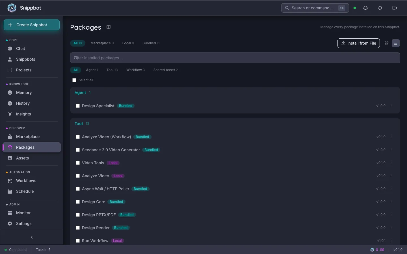Open the Schedule page

[x=32, y=191]
